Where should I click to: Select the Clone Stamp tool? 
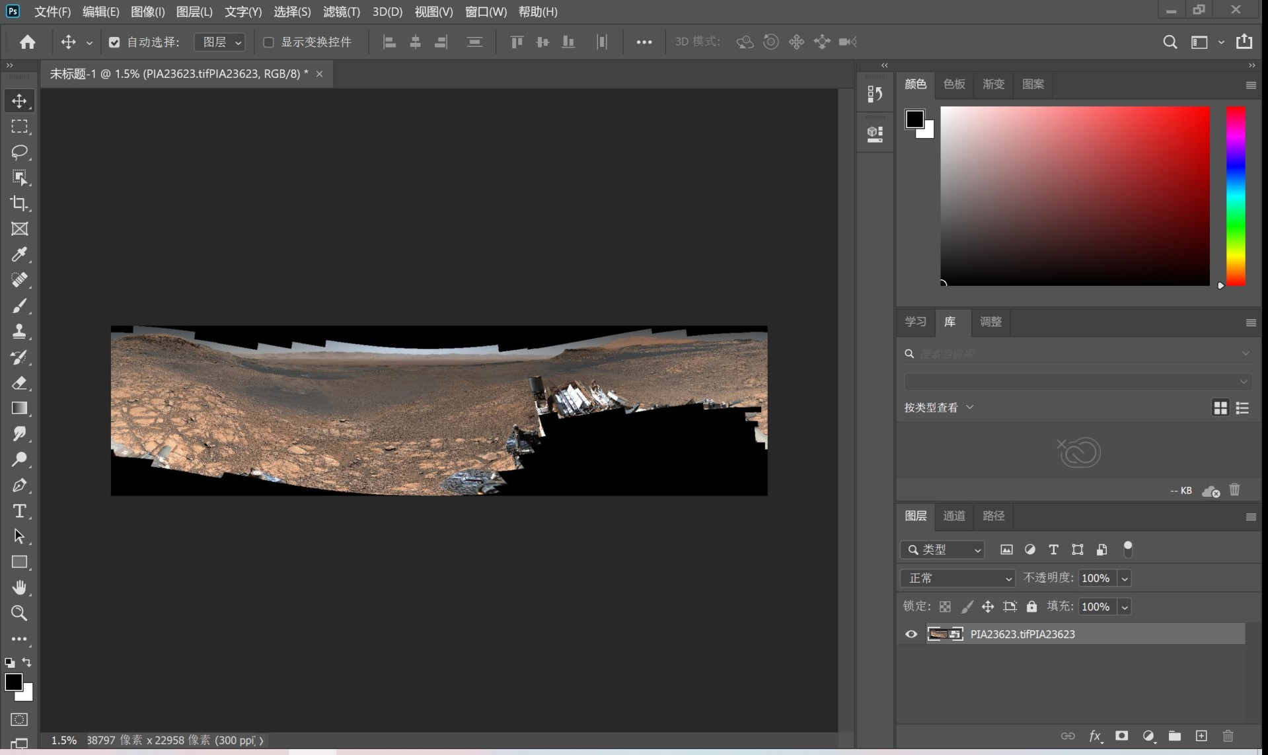19,331
